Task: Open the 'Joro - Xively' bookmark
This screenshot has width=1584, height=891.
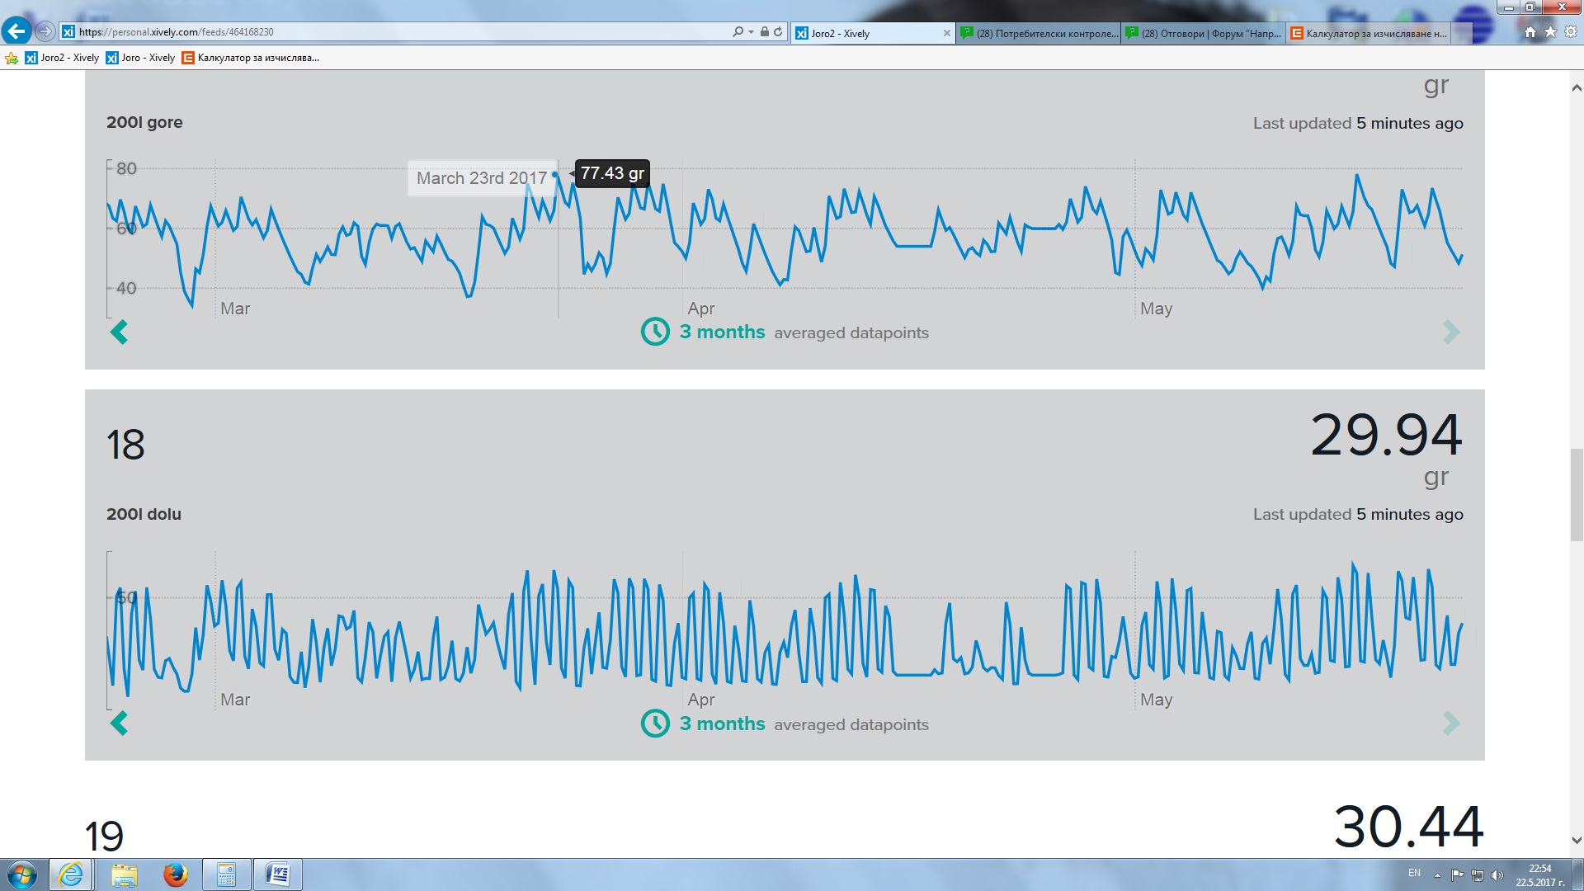Action: point(140,58)
